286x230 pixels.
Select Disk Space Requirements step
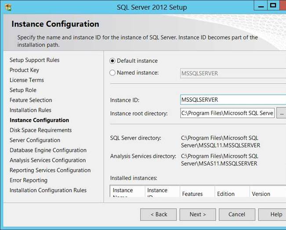(41, 130)
